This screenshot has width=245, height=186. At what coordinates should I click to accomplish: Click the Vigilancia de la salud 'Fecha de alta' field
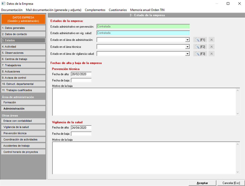[81, 127]
